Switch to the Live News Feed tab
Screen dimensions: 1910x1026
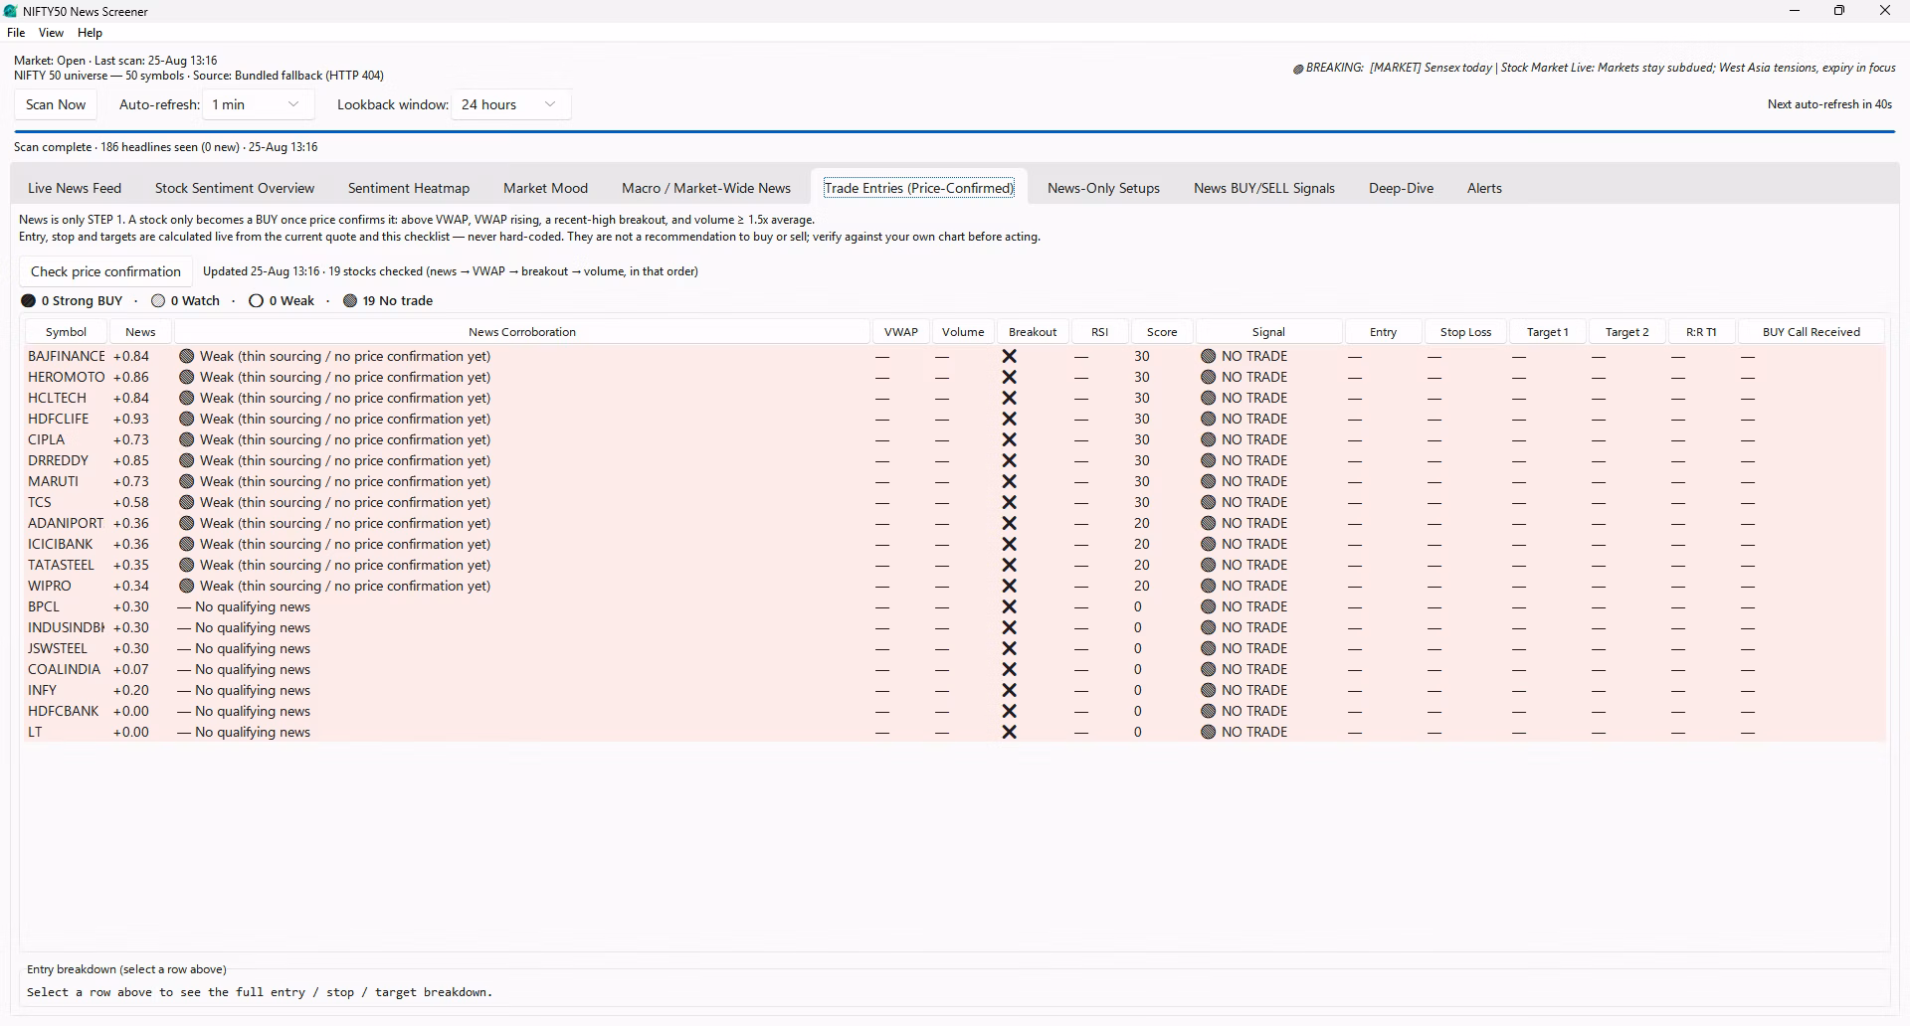tap(75, 188)
